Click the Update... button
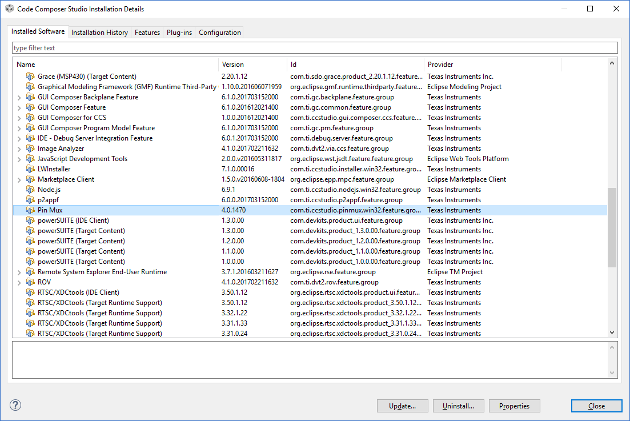 tap(402, 406)
